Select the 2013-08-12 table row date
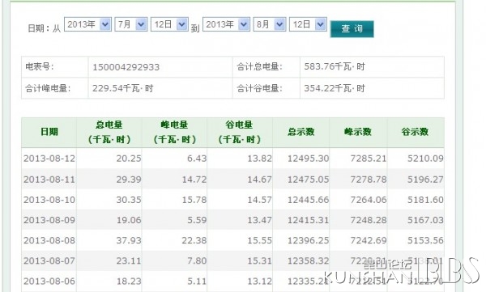 pos(49,159)
